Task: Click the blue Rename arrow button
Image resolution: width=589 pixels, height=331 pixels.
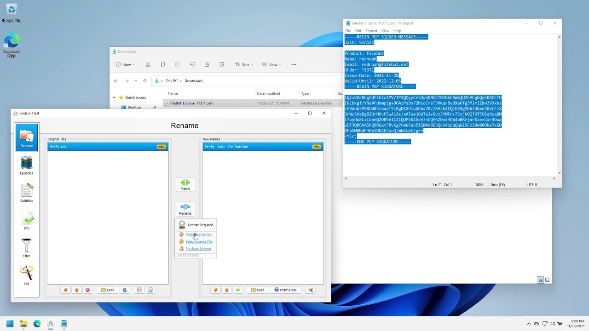Action: (185, 209)
